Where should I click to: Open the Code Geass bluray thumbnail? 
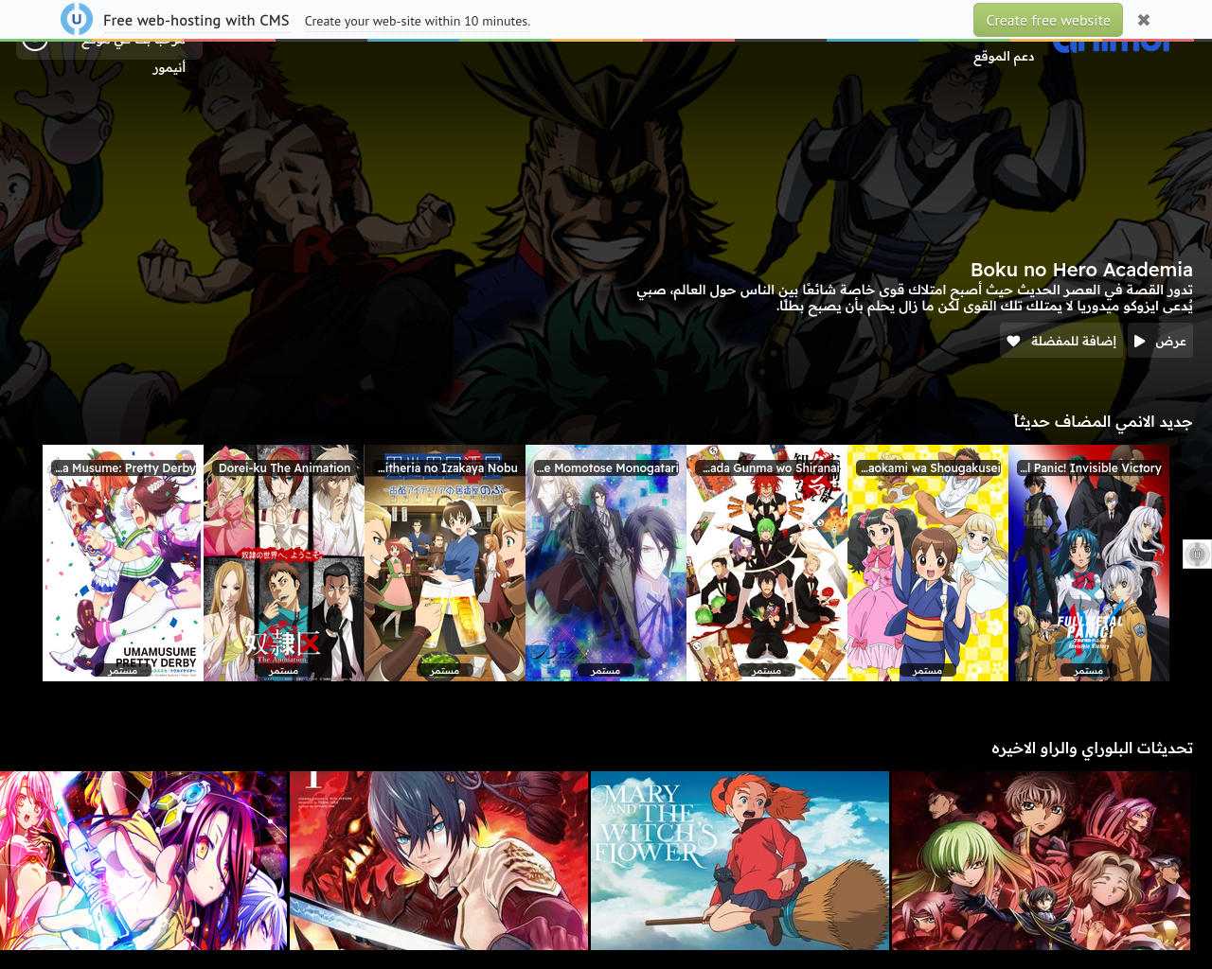(1042, 860)
